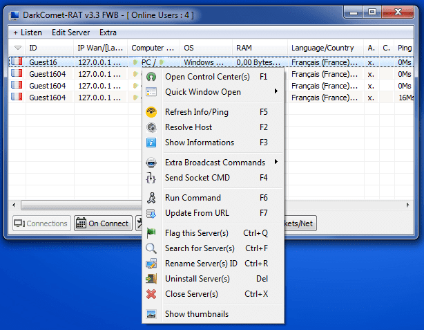This screenshot has width=424, height=330.
Task: Sort by the ID column header
Action: point(50,48)
